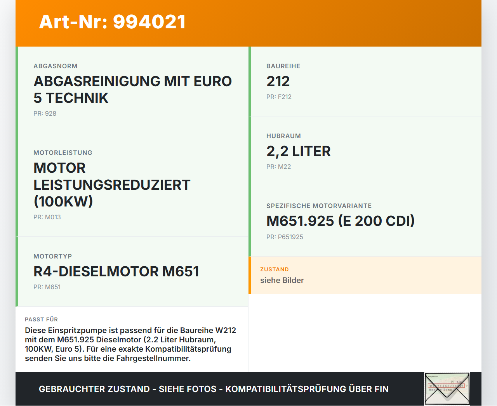Click the PR: M013 label
The image size is (497, 406).
[x=47, y=217]
